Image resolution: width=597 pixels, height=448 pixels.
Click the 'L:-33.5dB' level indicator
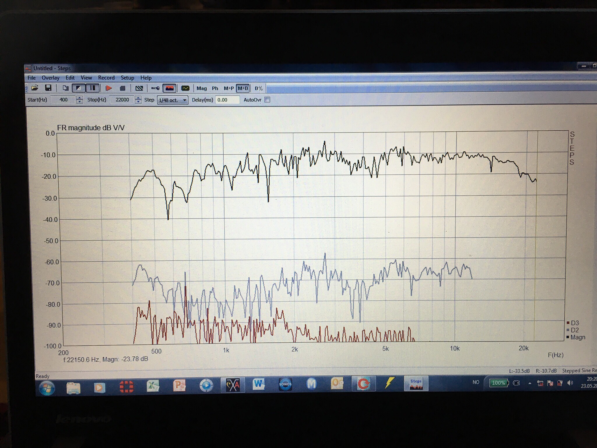point(519,371)
